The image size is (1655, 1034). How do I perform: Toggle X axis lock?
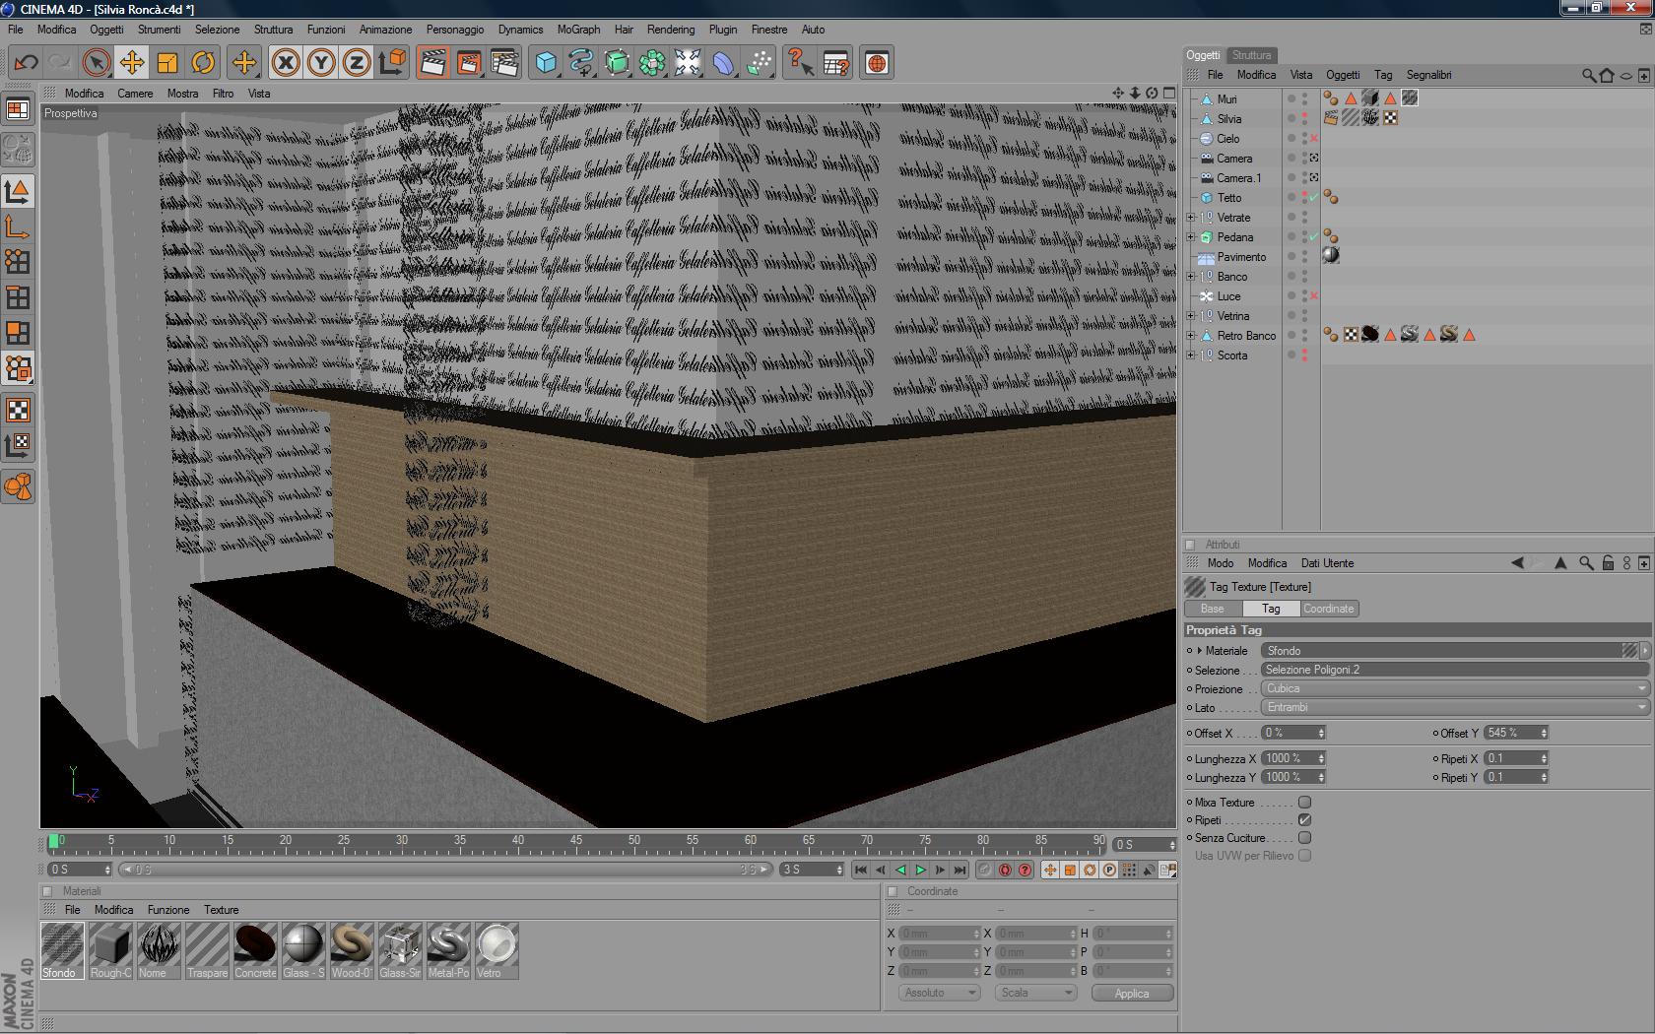pos(285,63)
